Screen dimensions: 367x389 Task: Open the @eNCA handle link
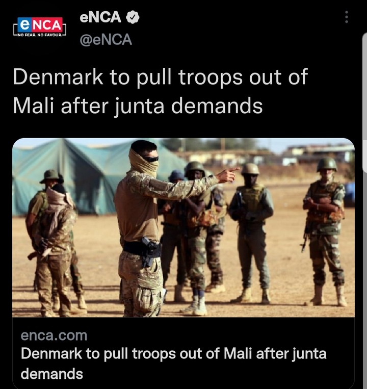(106, 40)
